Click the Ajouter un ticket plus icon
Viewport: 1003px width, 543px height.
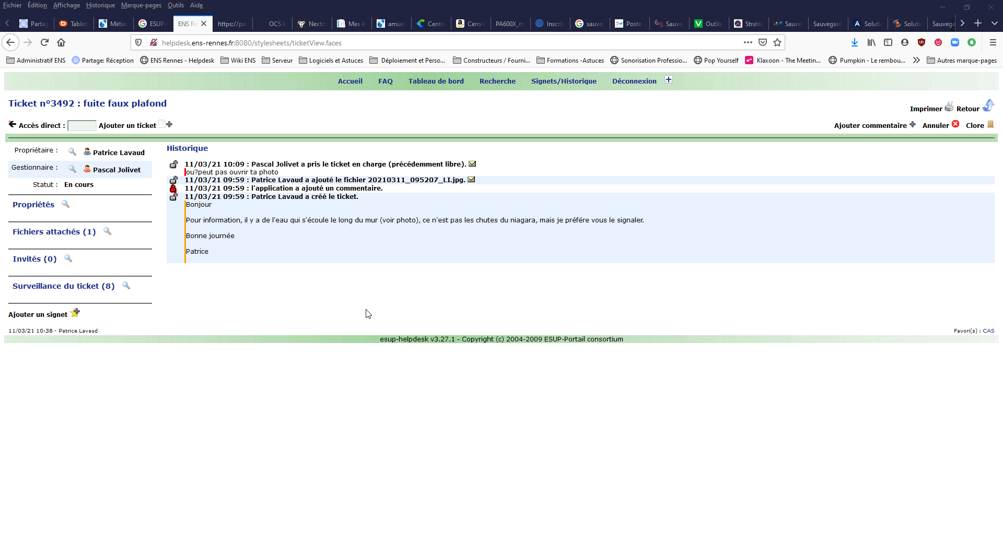tap(169, 124)
